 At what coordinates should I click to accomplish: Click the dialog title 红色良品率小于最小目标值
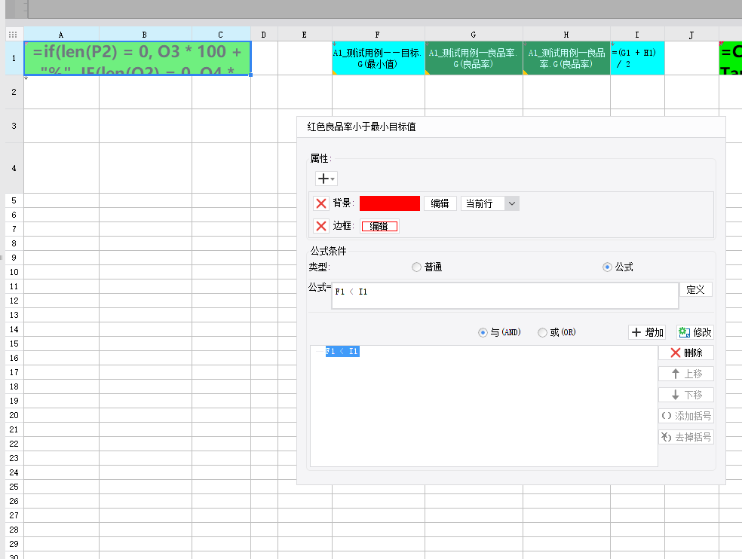click(x=361, y=127)
